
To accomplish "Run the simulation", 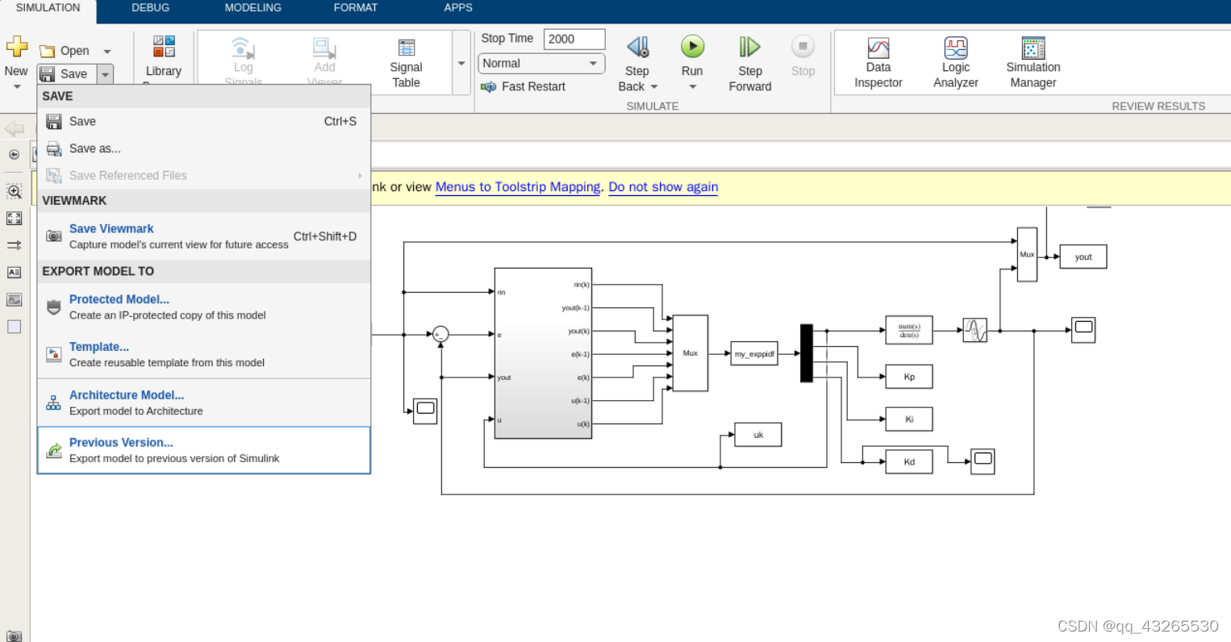I will click(692, 47).
